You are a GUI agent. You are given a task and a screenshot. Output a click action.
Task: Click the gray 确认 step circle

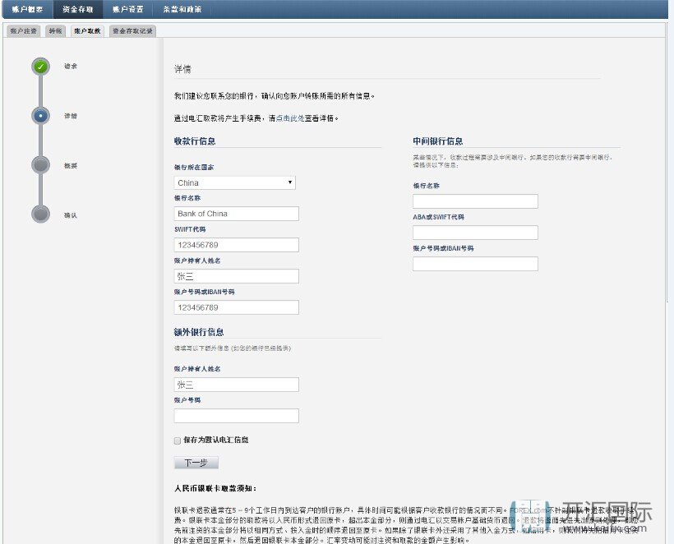[40, 214]
